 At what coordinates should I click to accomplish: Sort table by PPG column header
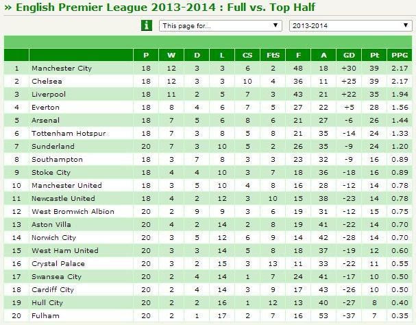397,55
